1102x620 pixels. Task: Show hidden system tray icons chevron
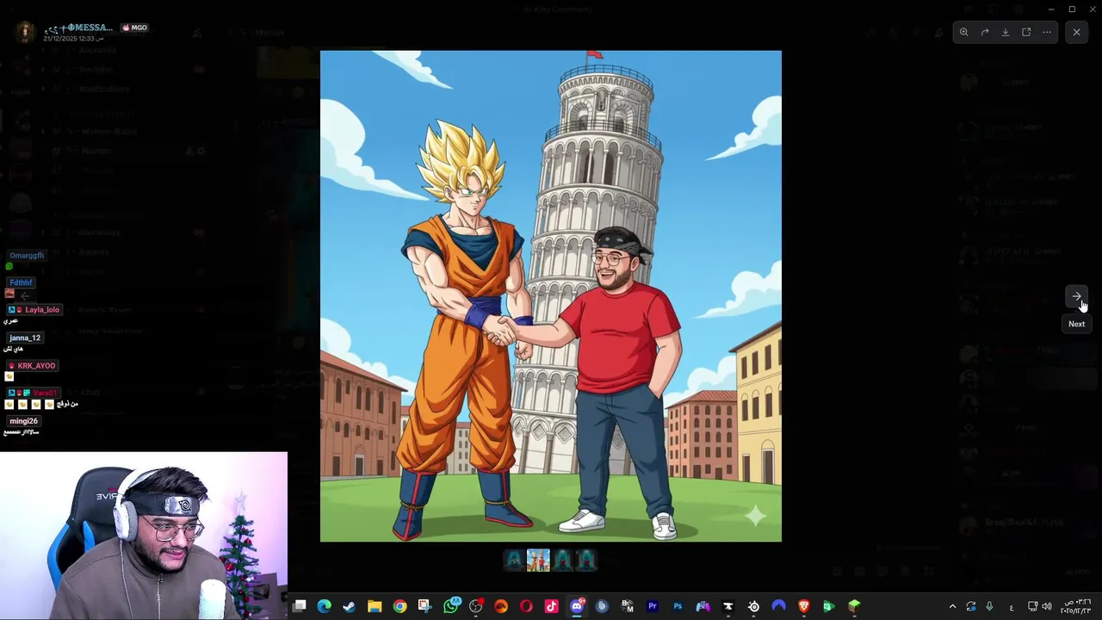(952, 606)
